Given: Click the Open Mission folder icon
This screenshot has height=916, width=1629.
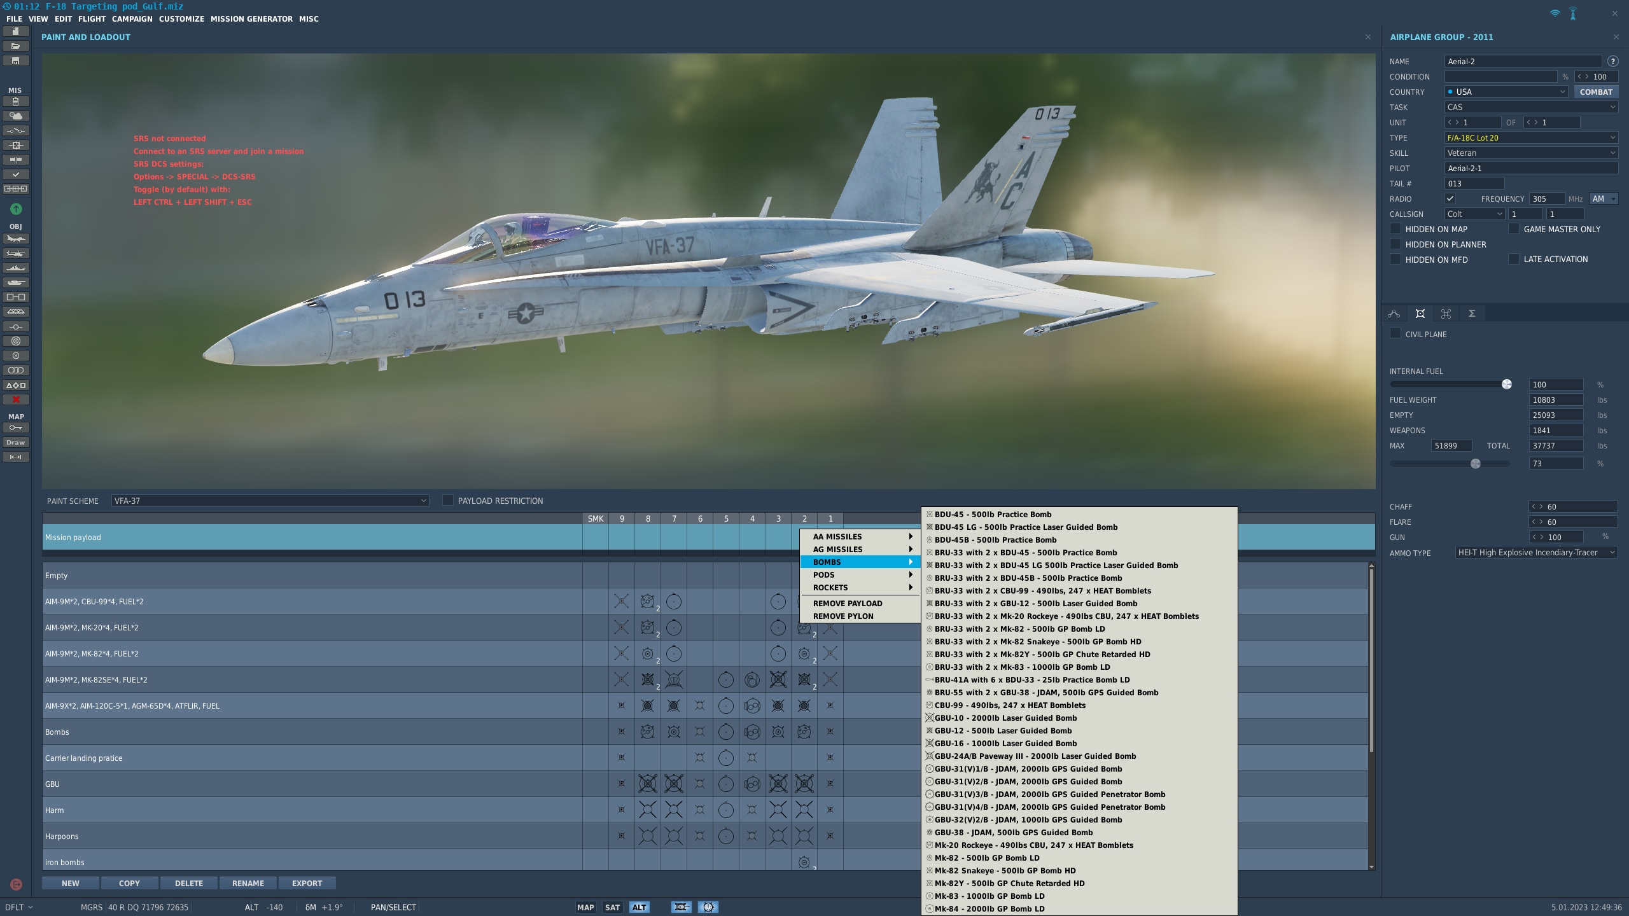Looking at the screenshot, I should 16,46.
